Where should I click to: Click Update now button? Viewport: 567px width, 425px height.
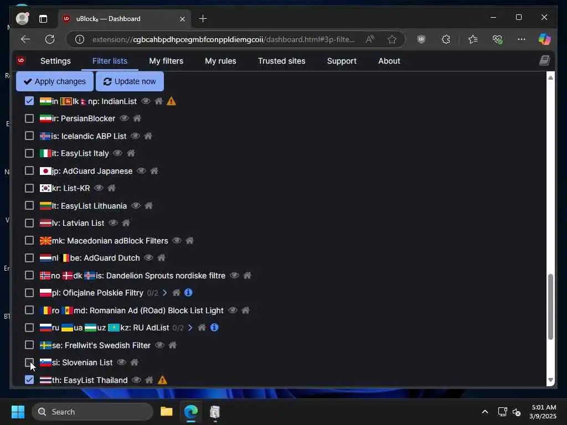point(130,81)
